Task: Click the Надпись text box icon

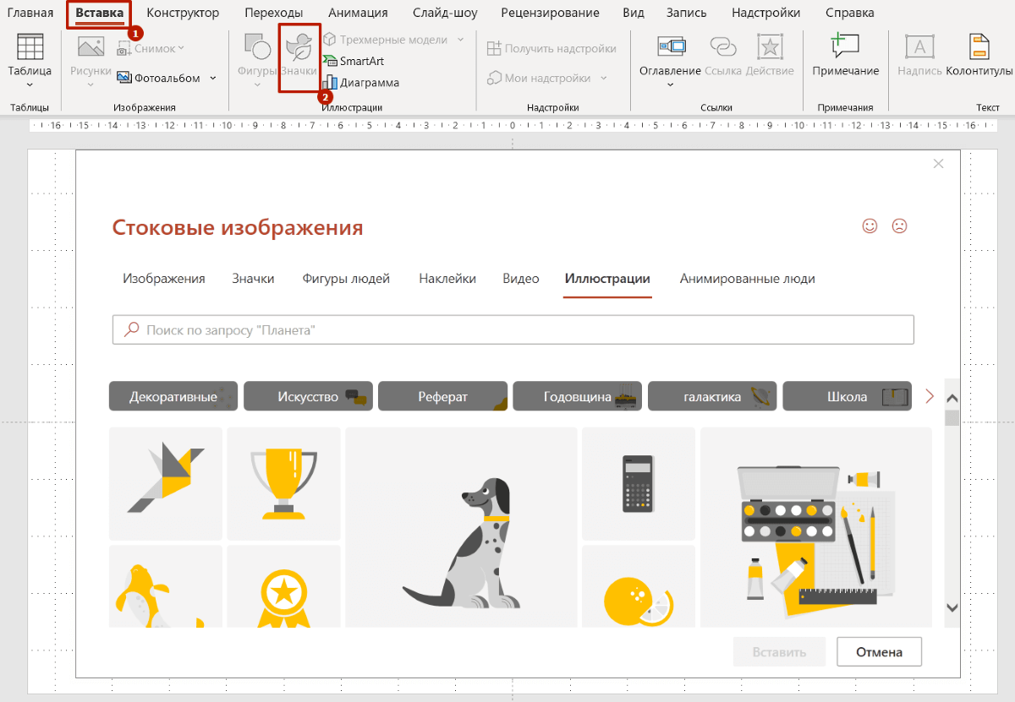Action: click(919, 46)
